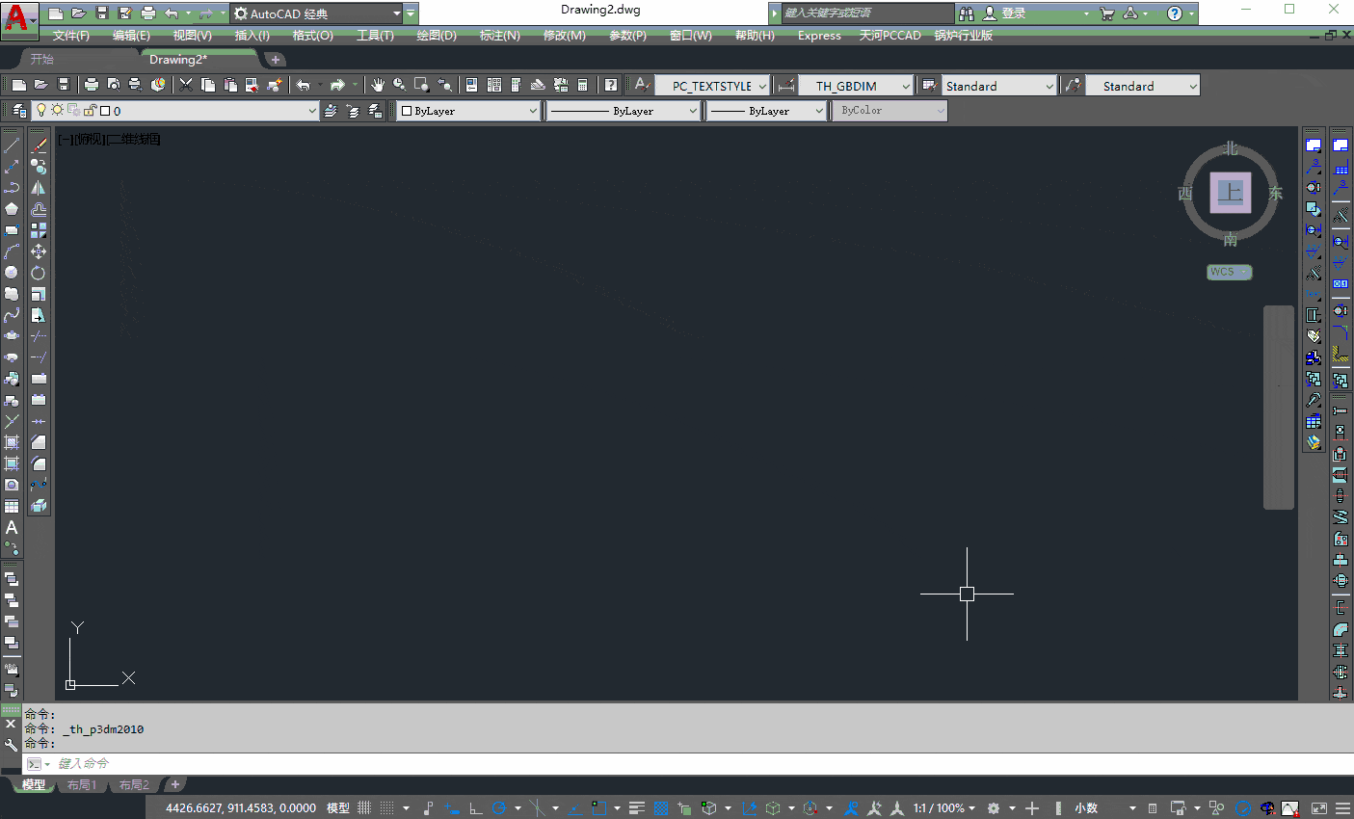Click the Plot Preview icon
The width and height of the screenshot is (1354, 819).
click(x=114, y=85)
